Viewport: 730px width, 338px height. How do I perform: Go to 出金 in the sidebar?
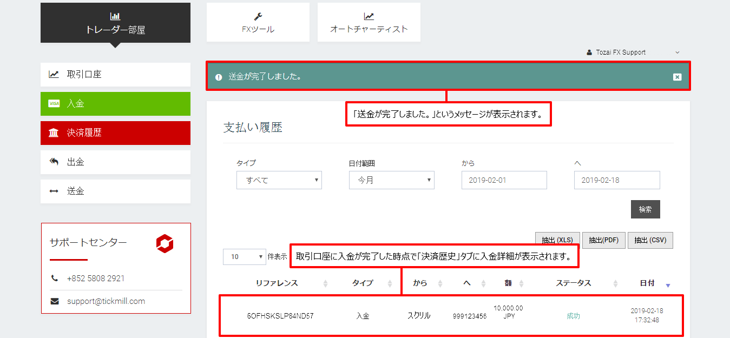pyautogui.click(x=115, y=162)
